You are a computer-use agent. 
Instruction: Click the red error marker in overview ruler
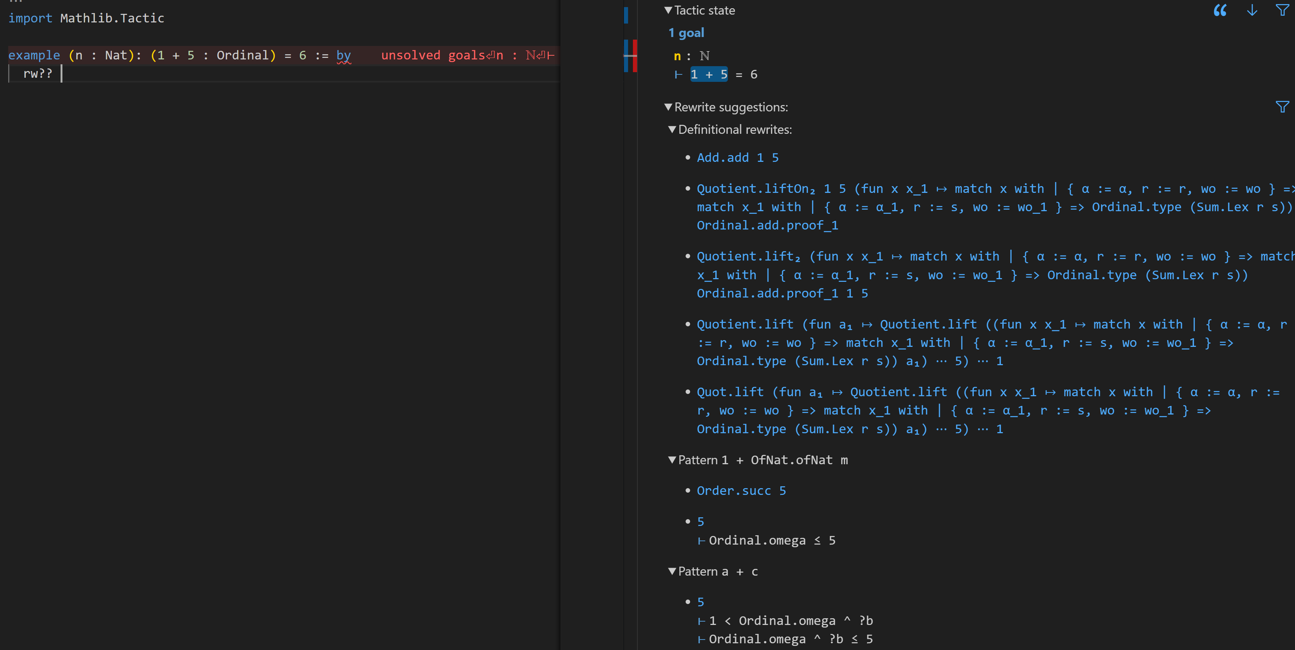(x=635, y=55)
